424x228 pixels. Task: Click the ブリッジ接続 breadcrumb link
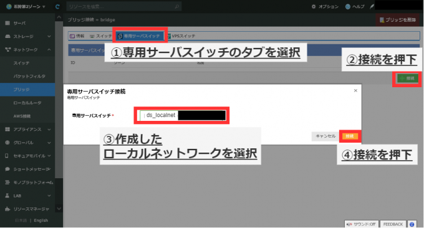pyautogui.click(x=80, y=20)
